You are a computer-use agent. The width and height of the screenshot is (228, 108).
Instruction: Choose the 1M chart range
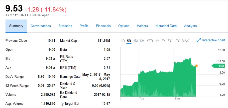135,41
